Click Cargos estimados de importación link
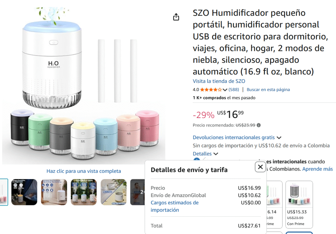This screenshot has height=234, width=336. click(x=175, y=206)
